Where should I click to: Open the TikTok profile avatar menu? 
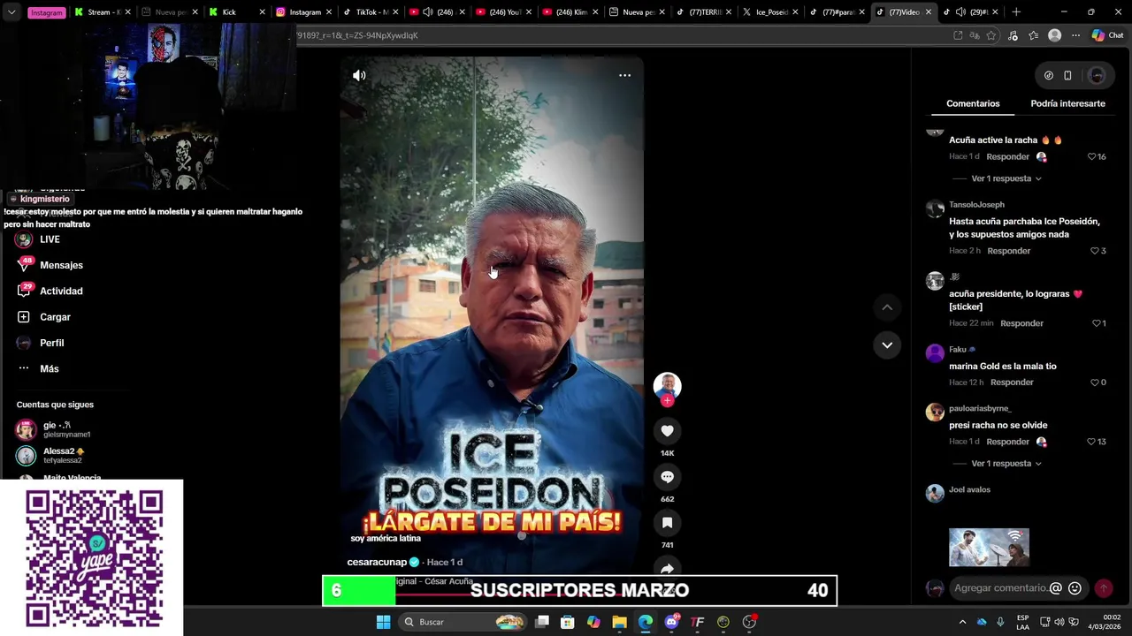coord(1097,76)
